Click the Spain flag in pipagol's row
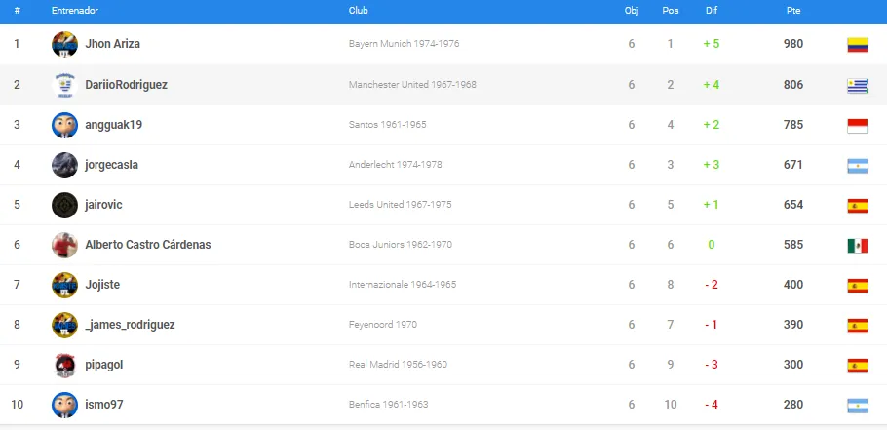Screen dimensions: 887x430 (858, 366)
